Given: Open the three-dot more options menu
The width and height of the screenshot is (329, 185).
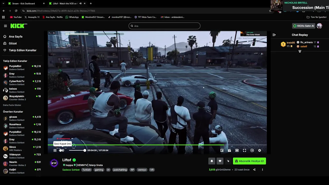Looking at the screenshot, I should (262, 170).
